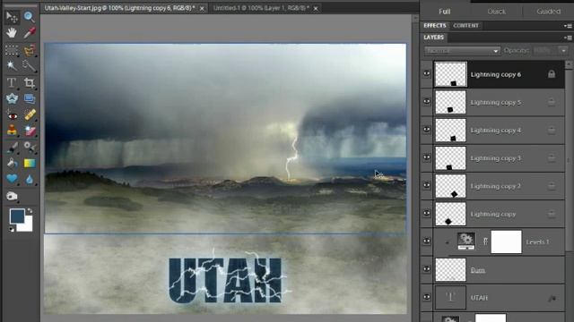Toggle visibility of the Burn layer
Viewport: 574px width, 322px height.
coord(427,269)
